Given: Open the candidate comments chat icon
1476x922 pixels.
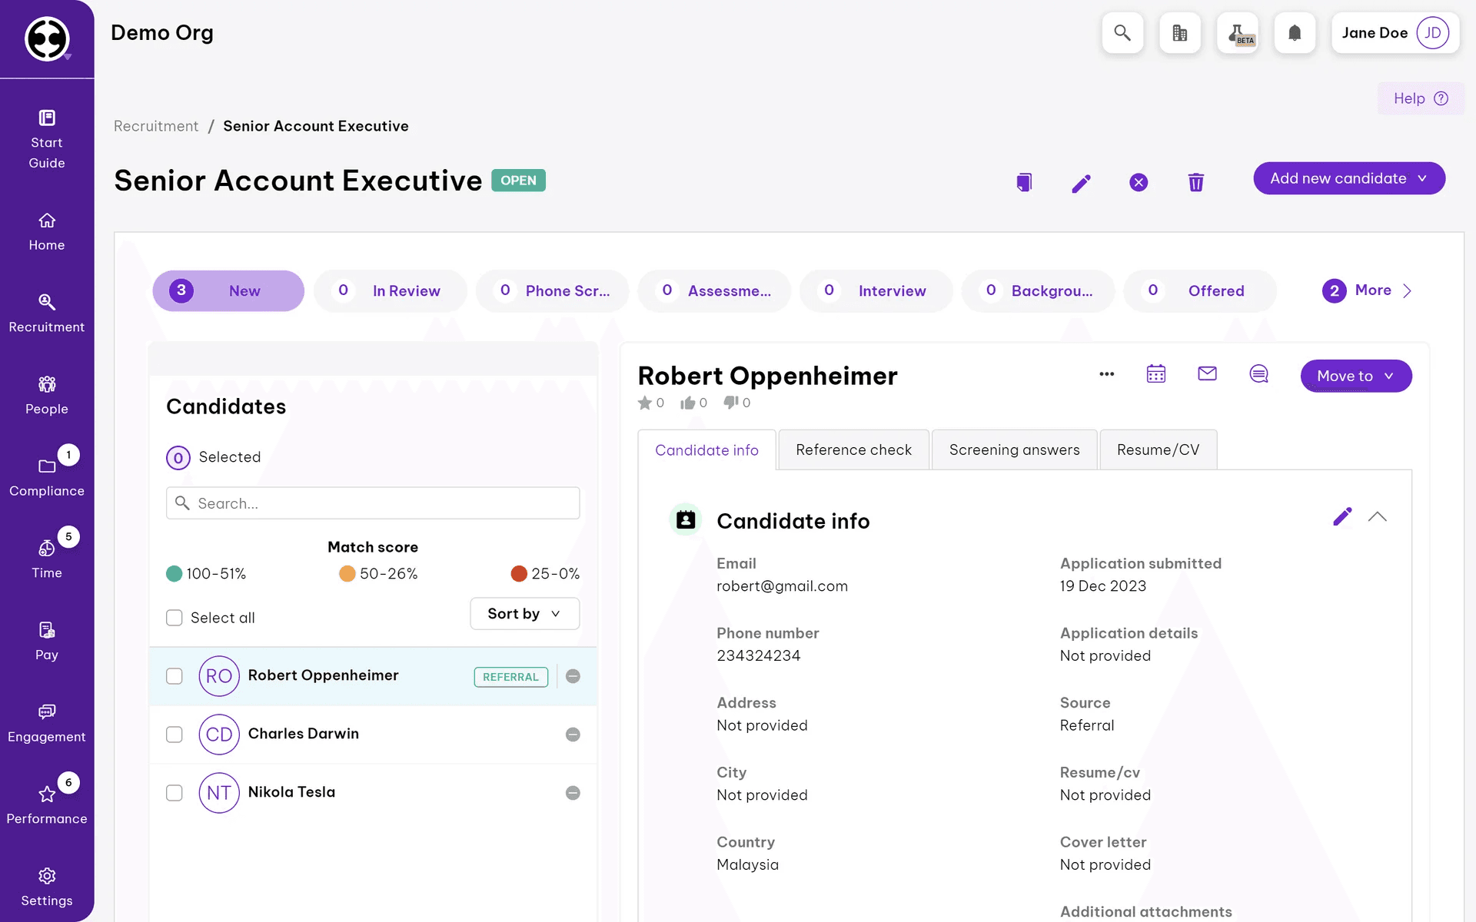Looking at the screenshot, I should [1258, 374].
